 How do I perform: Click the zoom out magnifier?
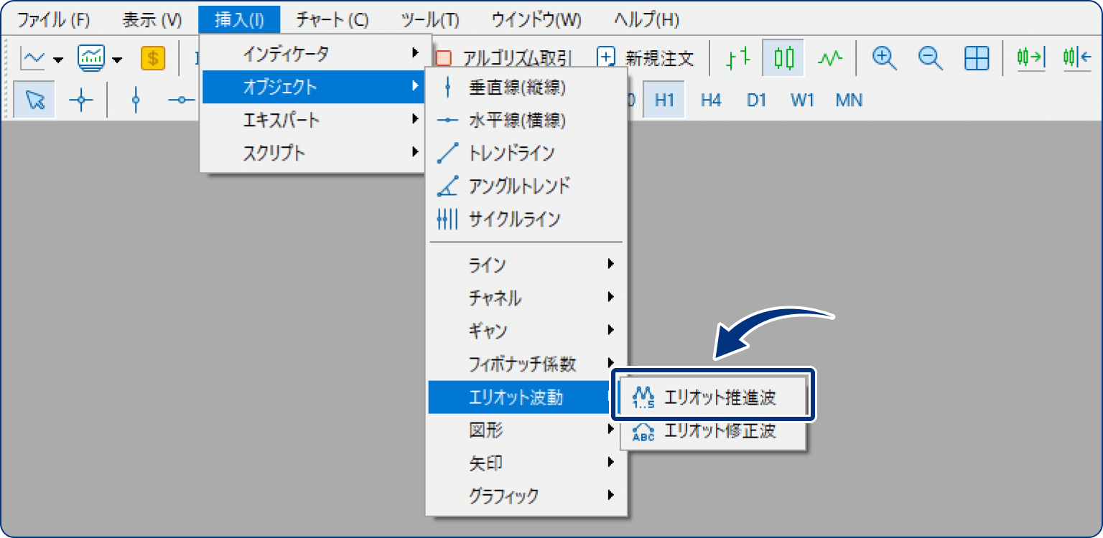click(x=931, y=58)
